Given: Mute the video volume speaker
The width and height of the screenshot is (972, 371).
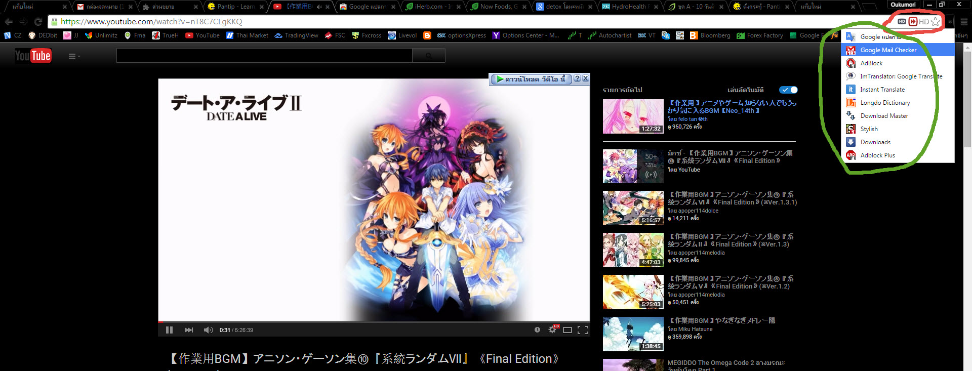Looking at the screenshot, I should click(x=208, y=330).
